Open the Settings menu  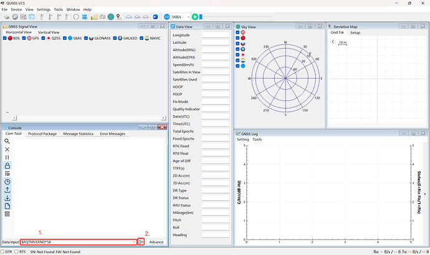click(x=44, y=9)
